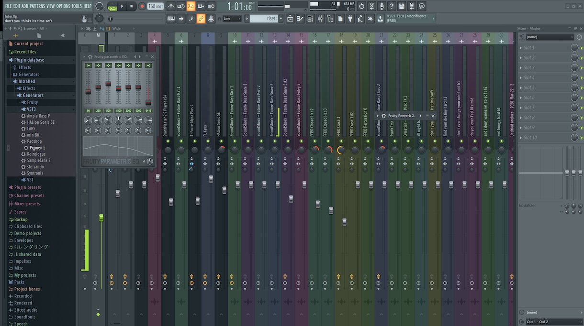Open the Line snap dropdown

pos(233,19)
